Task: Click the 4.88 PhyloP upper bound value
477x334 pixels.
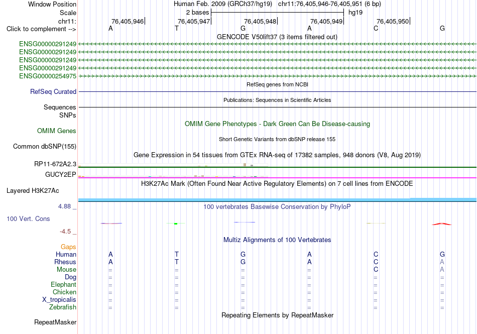Action: click(64, 206)
